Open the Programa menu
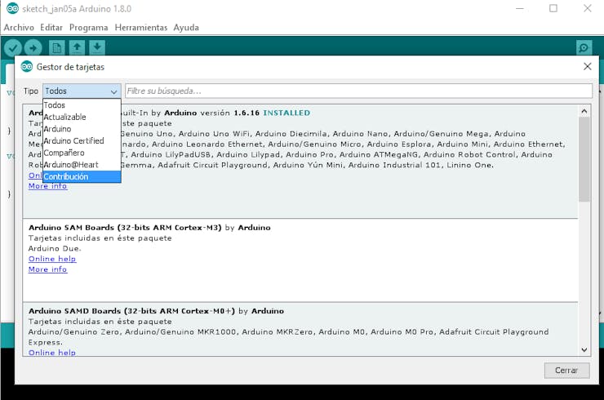The image size is (604, 400). tap(89, 28)
